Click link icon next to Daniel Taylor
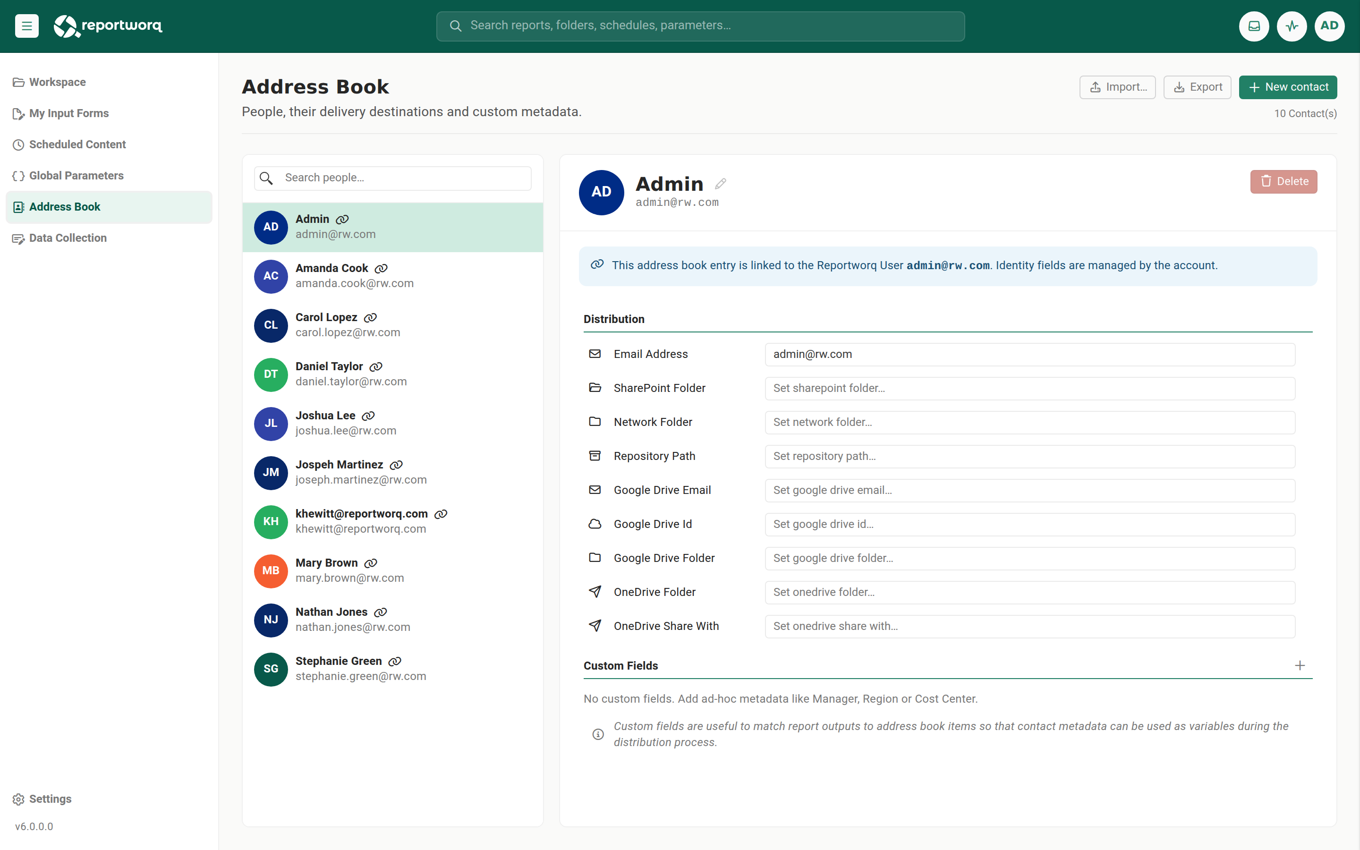Screen dimensions: 1360x850 pyautogui.click(x=376, y=366)
